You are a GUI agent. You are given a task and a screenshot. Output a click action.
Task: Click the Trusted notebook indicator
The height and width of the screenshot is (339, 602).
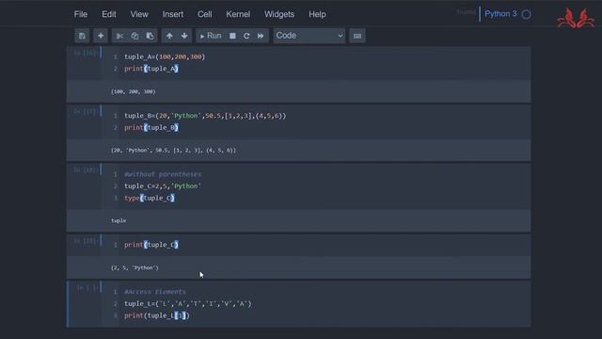click(466, 12)
